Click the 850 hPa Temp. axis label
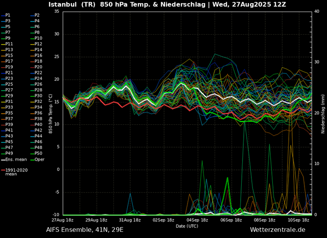This screenshot has width=327, height=238. 50,114
